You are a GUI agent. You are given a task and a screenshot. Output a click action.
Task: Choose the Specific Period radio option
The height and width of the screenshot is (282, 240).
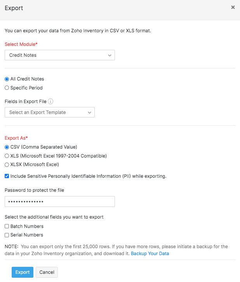(7, 88)
